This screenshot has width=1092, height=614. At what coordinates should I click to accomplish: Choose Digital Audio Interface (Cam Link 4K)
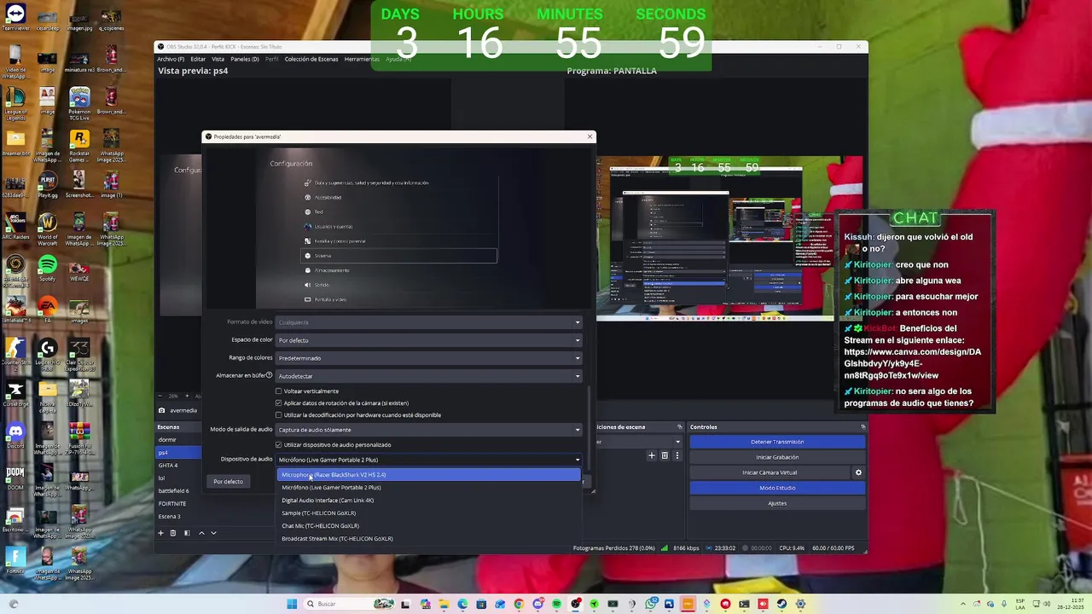pyautogui.click(x=429, y=500)
